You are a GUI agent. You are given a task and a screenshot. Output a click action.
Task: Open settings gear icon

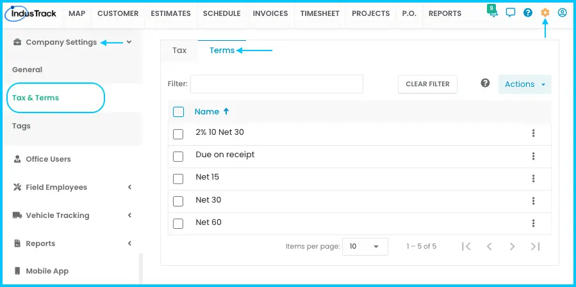[545, 13]
